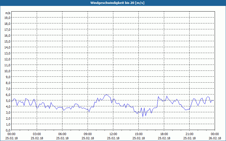Click the 09:00 time axis label

[x=88, y=134]
